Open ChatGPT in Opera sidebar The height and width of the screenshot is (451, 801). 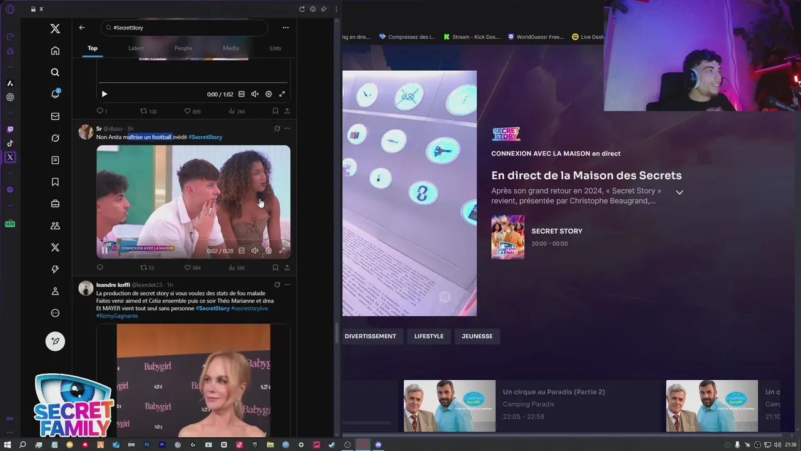(10, 97)
